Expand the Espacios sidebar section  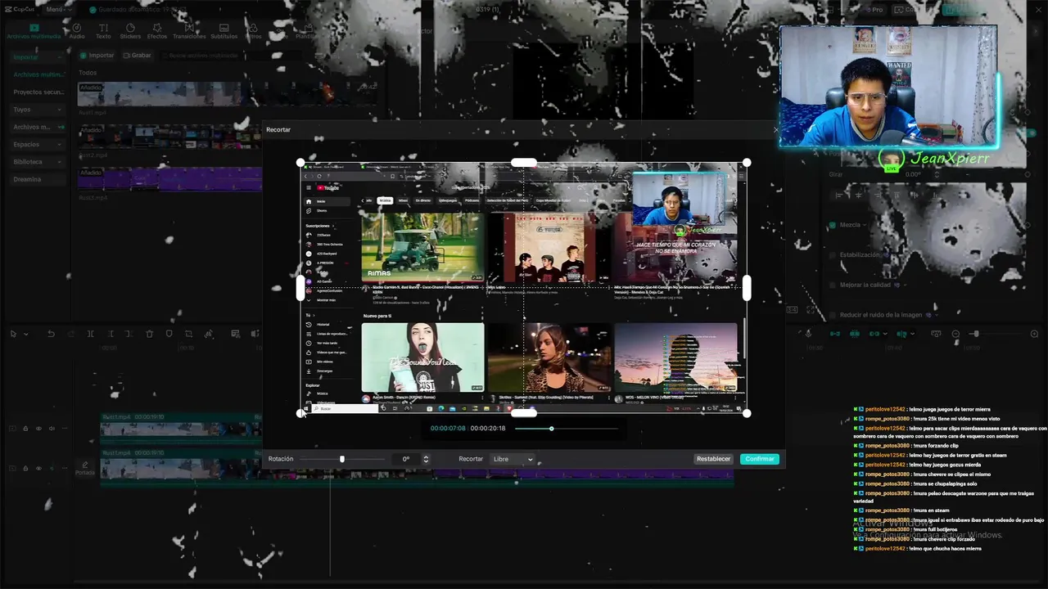point(38,144)
